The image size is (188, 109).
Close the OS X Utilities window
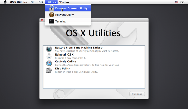tap(42, 20)
